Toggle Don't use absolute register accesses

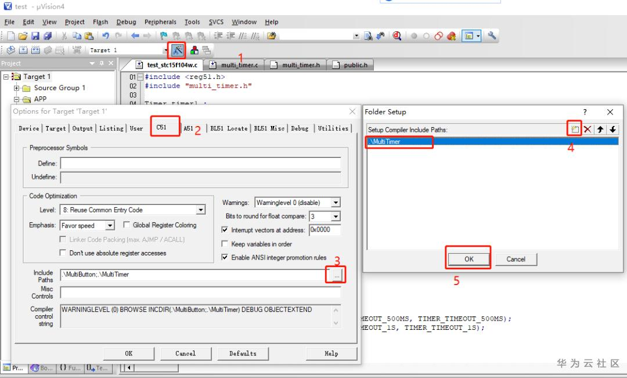[x=63, y=253]
